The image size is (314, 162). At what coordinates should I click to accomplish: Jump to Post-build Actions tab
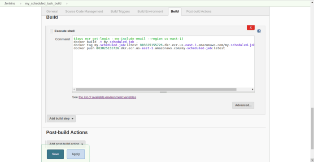pyautogui.click(x=199, y=11)
